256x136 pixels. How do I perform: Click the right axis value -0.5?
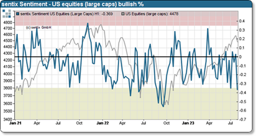click(242, 102)
